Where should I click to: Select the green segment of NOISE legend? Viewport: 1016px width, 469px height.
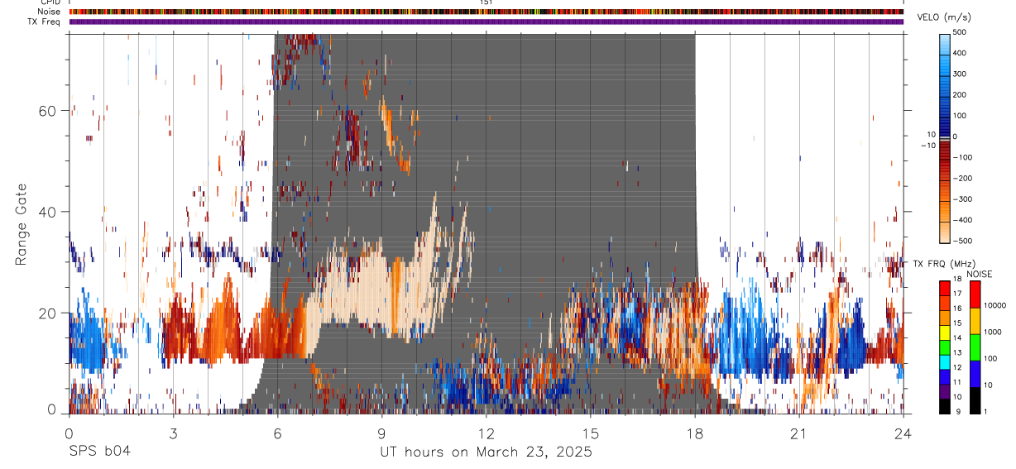tap(975, 347)
